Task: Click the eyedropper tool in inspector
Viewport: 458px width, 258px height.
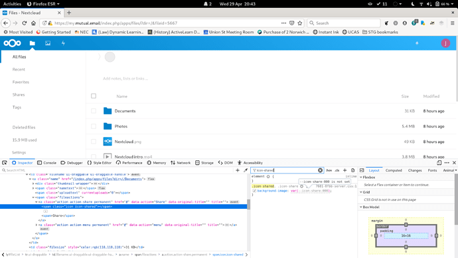Action: (x=246, y=170)
